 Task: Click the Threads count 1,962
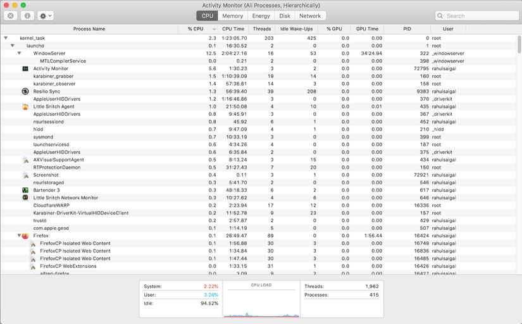pos(372,287)
